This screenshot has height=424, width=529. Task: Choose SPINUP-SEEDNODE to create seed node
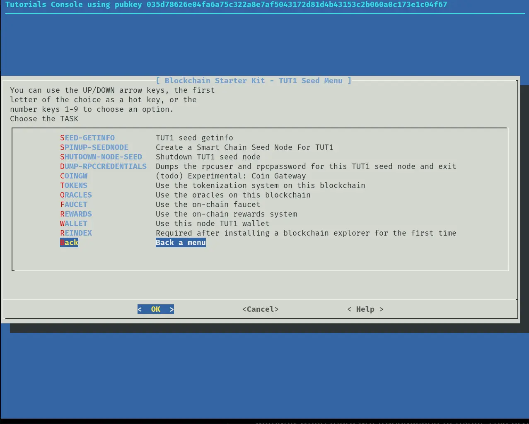pyautogui.click(x=94, y=147)
